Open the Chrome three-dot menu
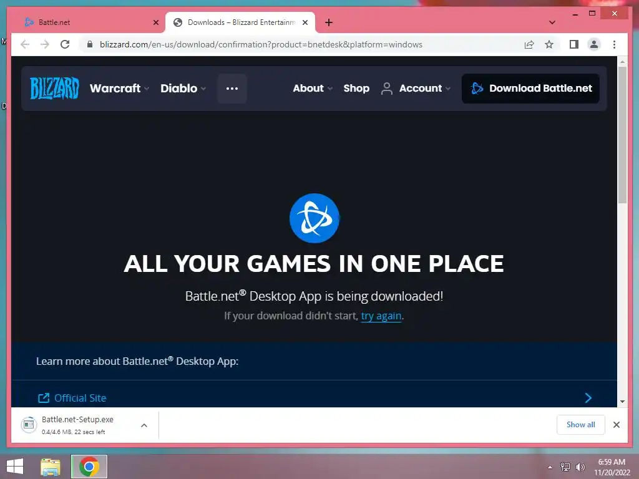 614,44
